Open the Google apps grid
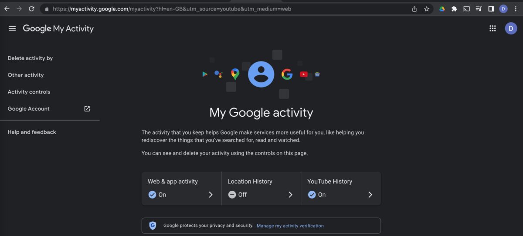Viewport: 523px width, 236px height. click(492, 28)
